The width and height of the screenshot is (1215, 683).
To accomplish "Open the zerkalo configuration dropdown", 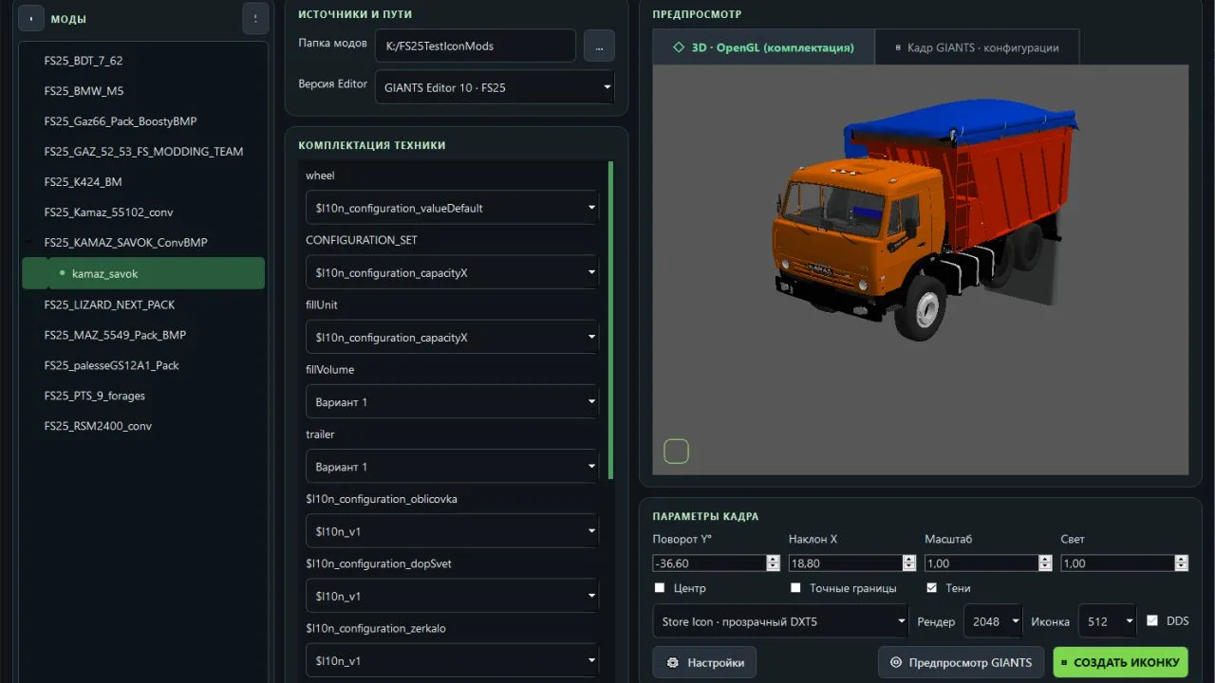I will (x=452, y=660).
